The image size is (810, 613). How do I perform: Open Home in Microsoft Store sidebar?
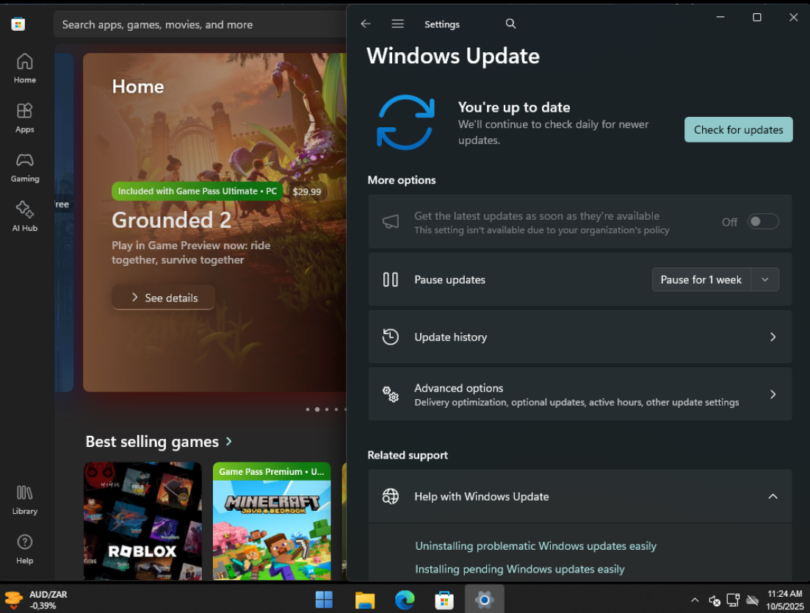click(x=25, y=68)
